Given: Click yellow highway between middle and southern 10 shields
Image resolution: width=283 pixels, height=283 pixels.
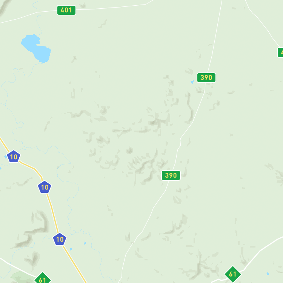Looking at the screenshot, I should tap(52, 213).
